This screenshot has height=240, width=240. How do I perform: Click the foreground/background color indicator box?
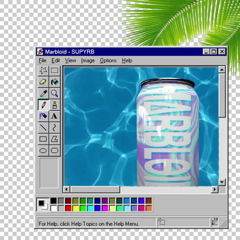pyautogui.click(x=43, y=204)
